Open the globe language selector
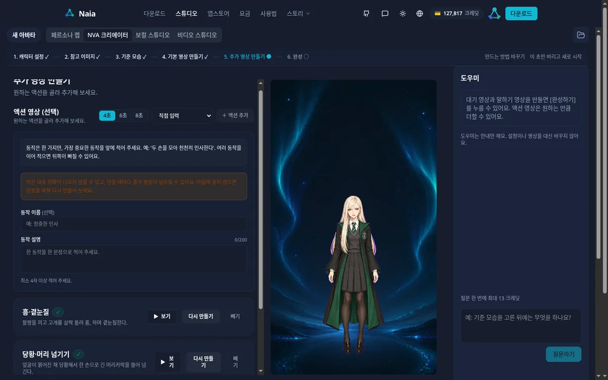 tap(420, 14)
